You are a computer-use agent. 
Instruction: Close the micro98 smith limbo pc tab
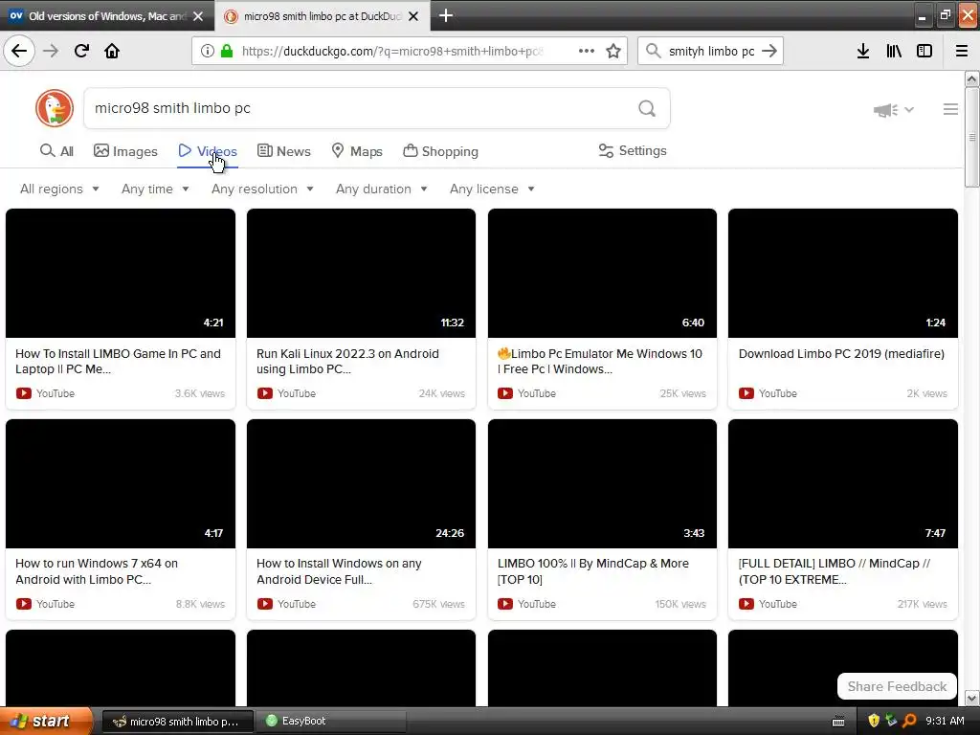(413, 16)
